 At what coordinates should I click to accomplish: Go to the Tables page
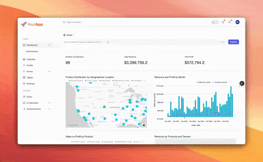pyautogui.click(x=29, y=77)
